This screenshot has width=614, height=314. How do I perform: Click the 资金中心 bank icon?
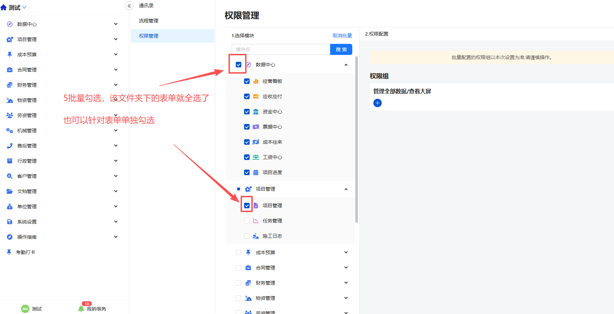[x=256, y=112]
